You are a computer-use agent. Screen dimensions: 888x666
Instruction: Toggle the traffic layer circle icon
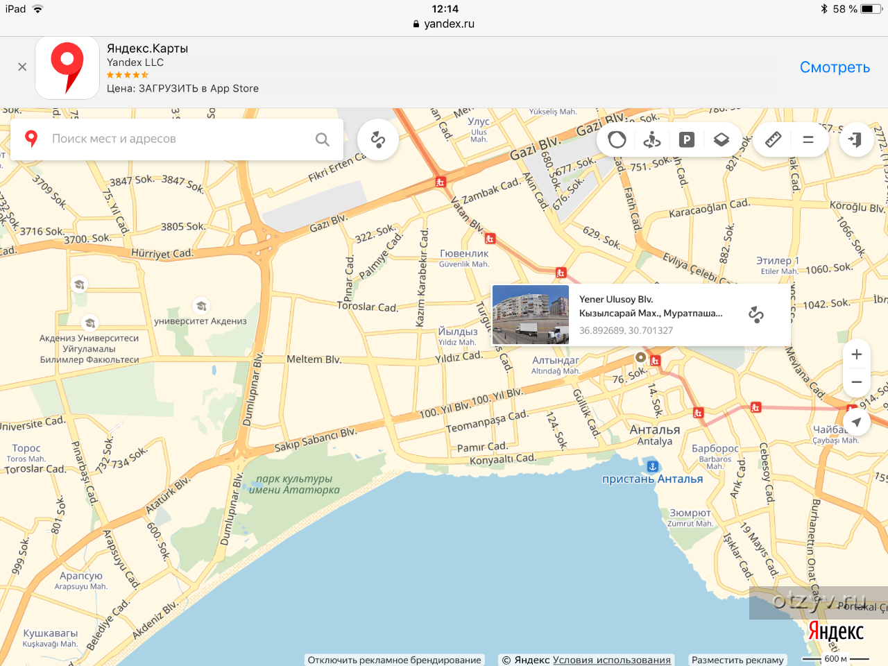click(x=617, y=139)
